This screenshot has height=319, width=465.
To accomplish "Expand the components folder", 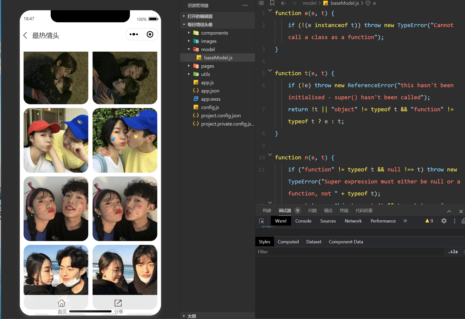I will (x=214, y=33).
